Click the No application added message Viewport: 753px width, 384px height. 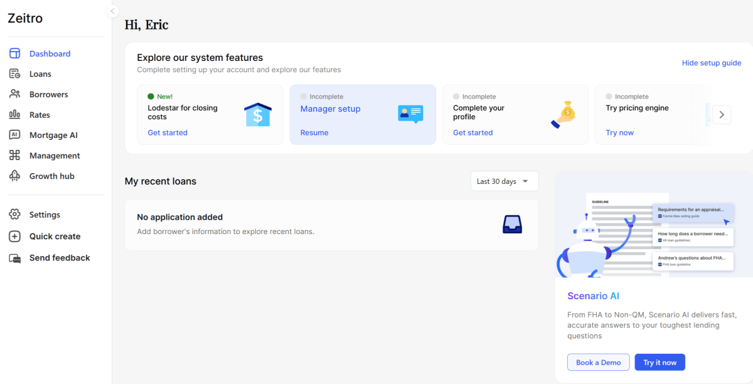180,217
